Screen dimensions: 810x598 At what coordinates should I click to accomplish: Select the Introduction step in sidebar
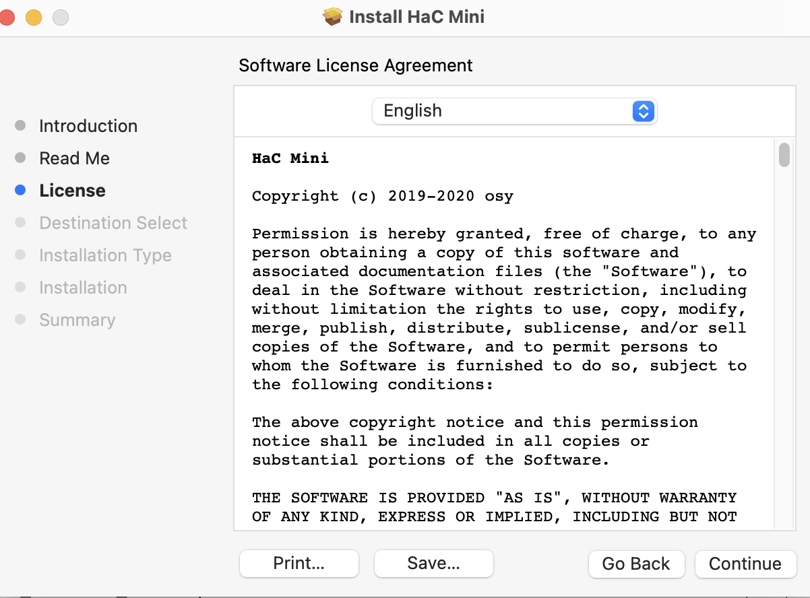[88, 126]
